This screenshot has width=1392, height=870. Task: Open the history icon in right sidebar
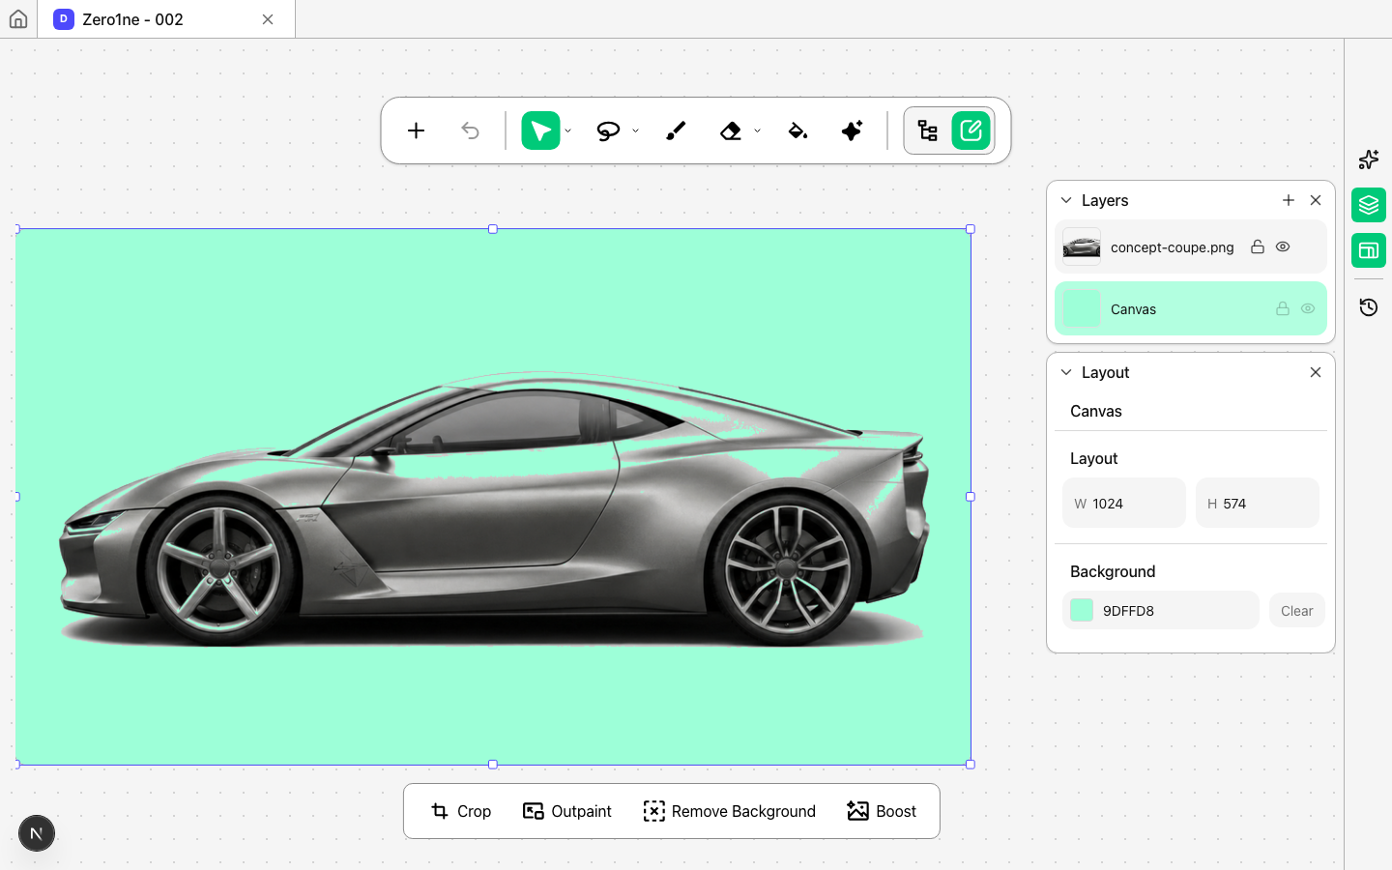1369,307
